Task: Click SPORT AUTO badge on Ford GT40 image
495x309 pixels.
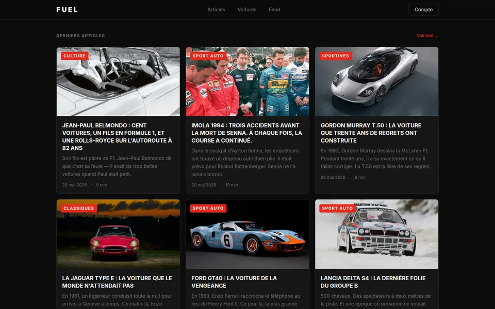Action: [x=208, y=208]
